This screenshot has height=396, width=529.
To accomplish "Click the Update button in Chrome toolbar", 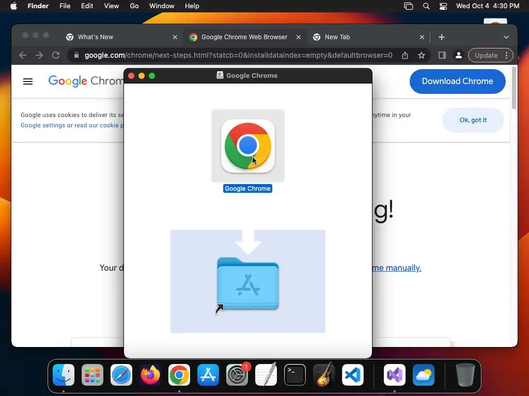I will (x=486, y=55).
